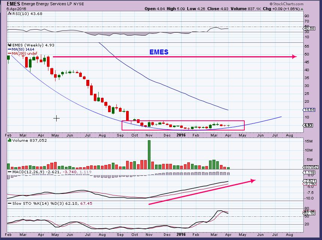Click the 55 price axis label

(x=307, y=46)
